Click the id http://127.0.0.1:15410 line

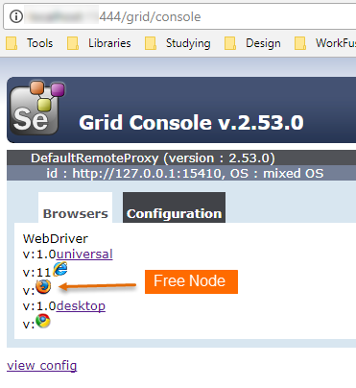[185, 173]
